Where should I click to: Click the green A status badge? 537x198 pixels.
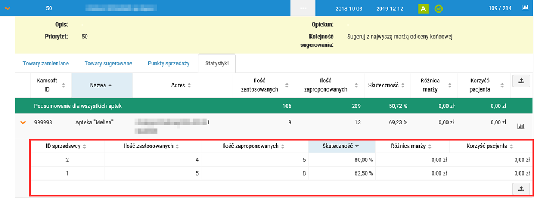coord(423,9)
